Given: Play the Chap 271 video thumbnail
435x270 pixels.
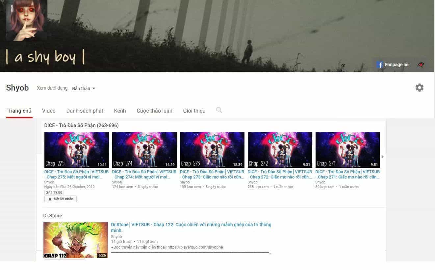Looking at the screenshot, I should (x=348, y=150).
